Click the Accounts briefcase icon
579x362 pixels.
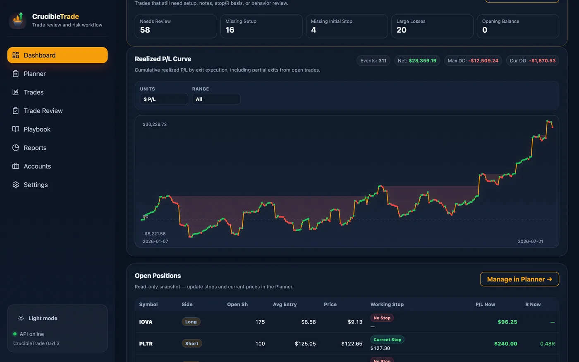click(16, 166)
